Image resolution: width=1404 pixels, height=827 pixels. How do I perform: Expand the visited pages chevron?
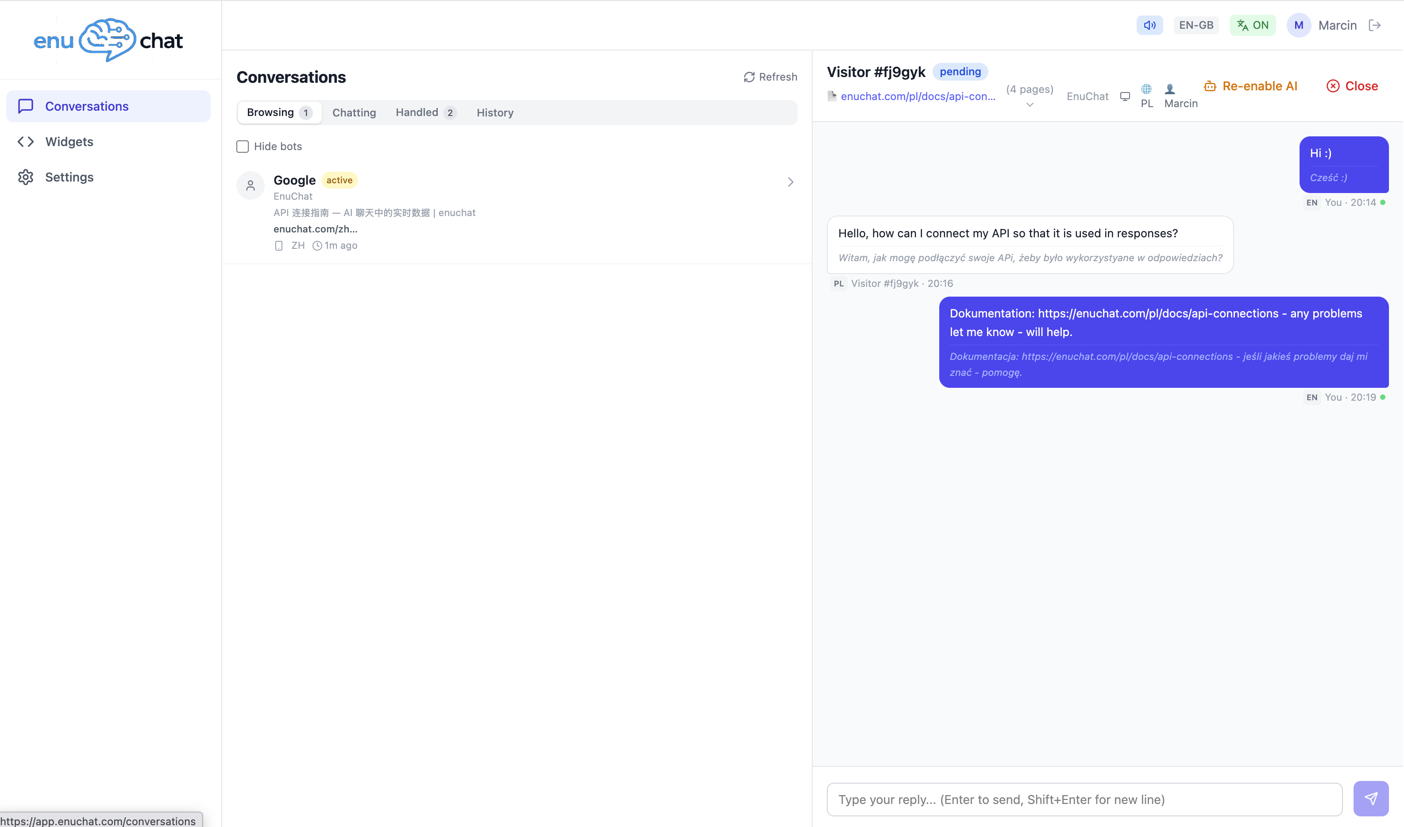click(x=1030, y=105)
